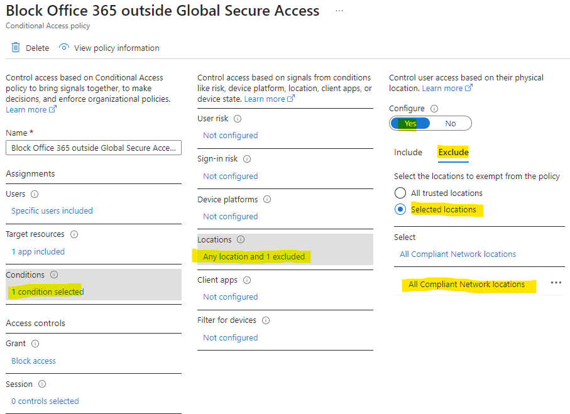
Task: Click into the policy Name input field
Action: (94, 148)
